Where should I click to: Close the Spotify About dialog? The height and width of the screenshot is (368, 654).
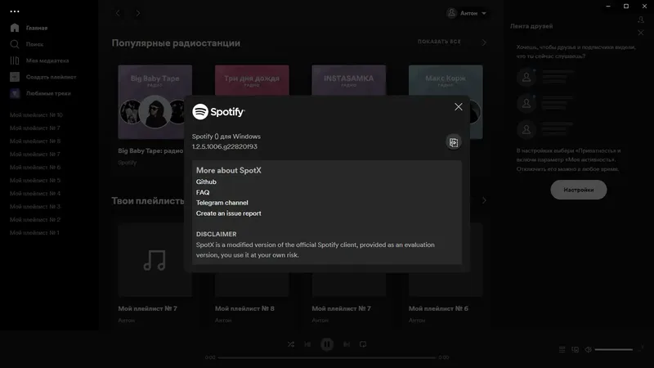pyautogui.click(x=459, y=107)
